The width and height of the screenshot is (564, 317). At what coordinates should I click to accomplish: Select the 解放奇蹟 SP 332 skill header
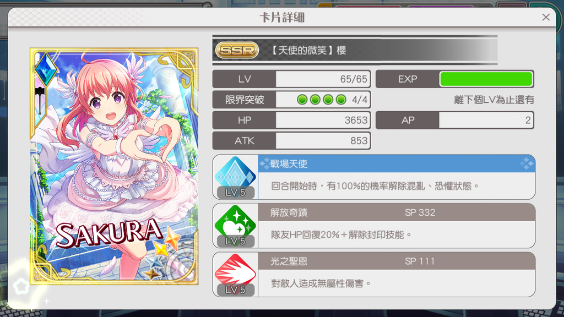pos(397,212)
